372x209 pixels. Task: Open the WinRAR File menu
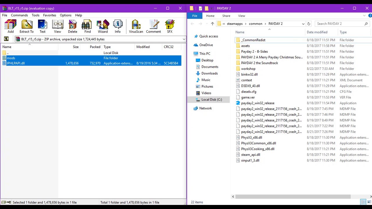(x=5, y=15)
